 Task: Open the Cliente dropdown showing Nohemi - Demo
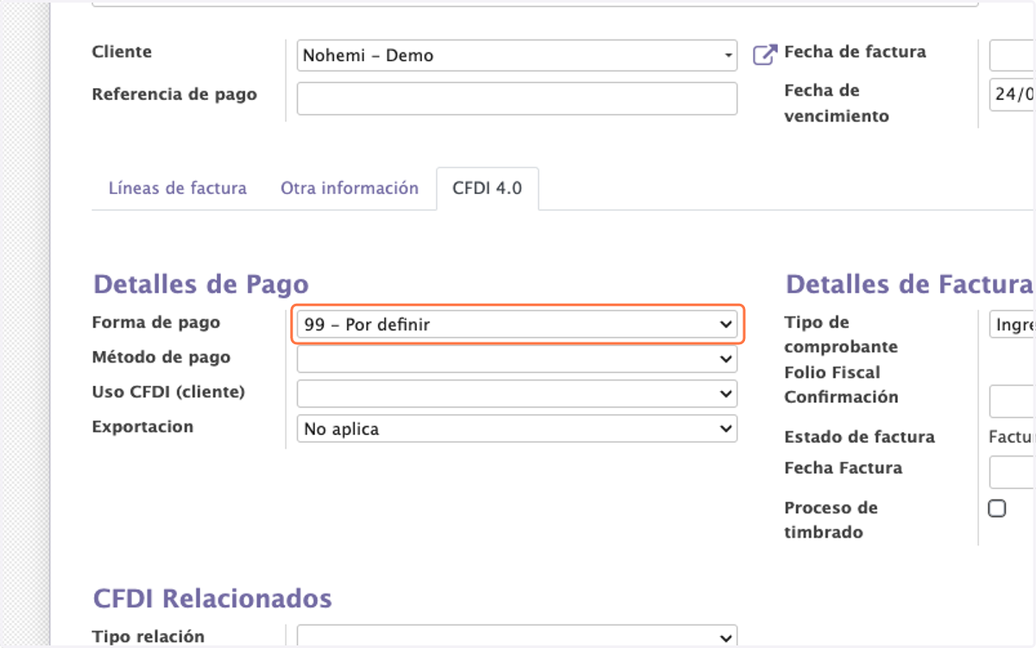[517, 55]
